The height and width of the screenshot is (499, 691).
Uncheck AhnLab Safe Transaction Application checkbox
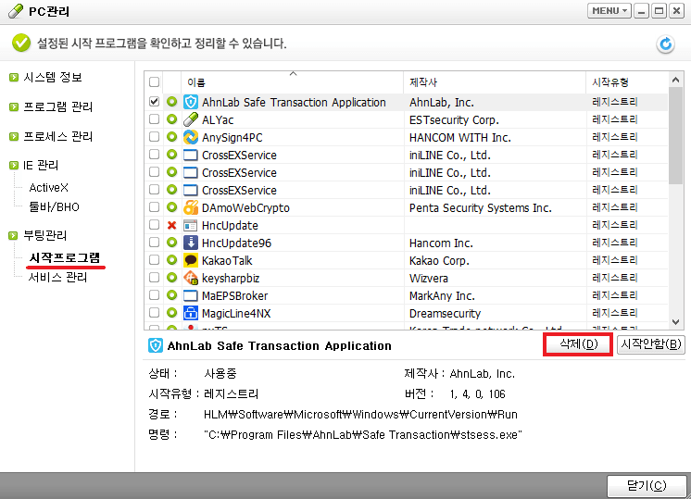tap(155, 102)
